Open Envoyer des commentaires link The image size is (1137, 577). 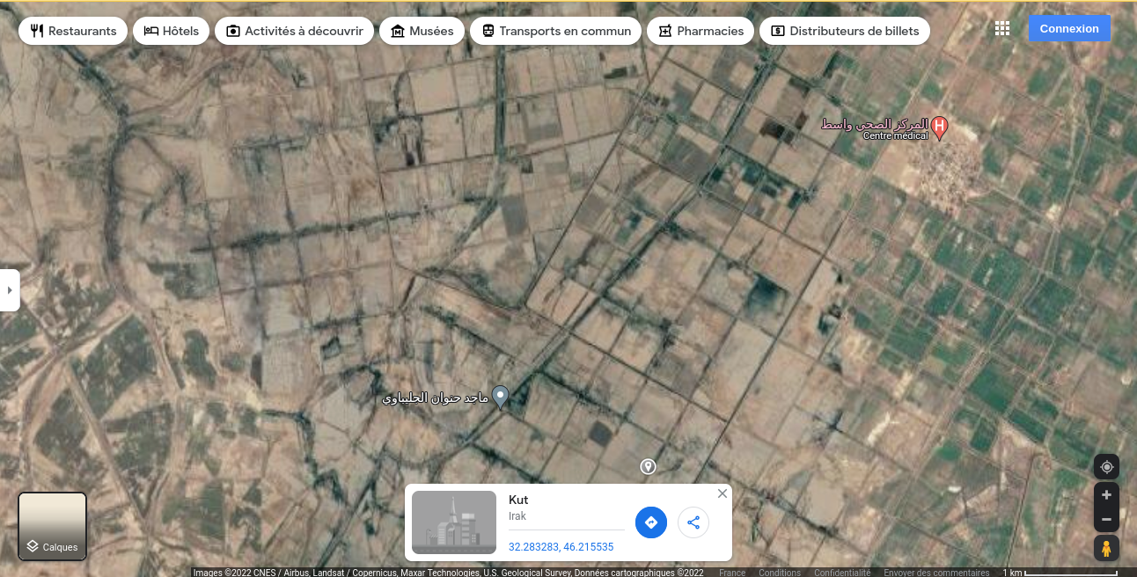936,573
